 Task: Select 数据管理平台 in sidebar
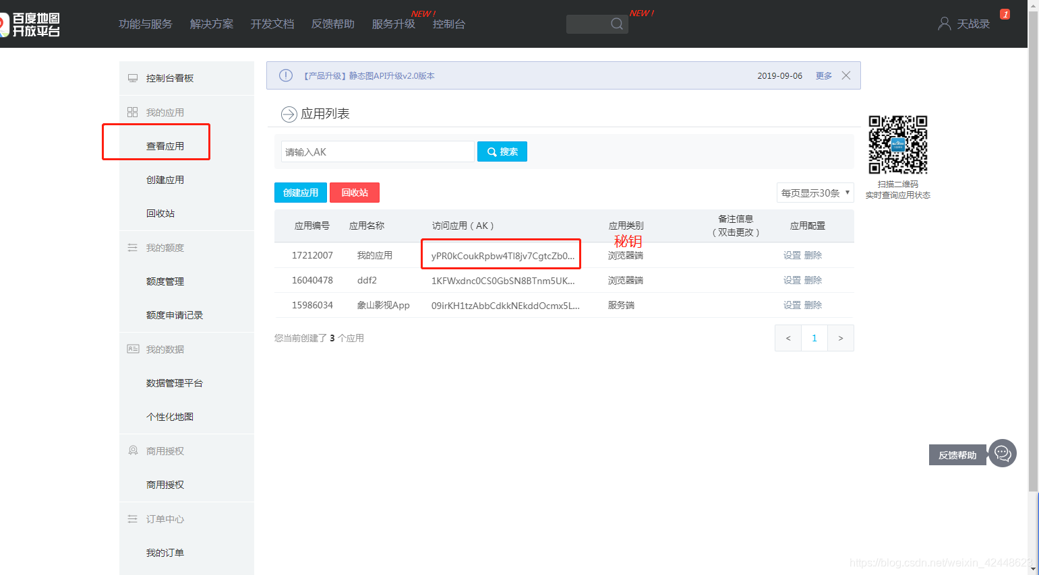point(175,383)
